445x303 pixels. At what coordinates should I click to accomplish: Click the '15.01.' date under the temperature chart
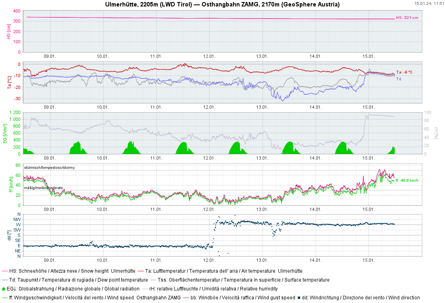tap(369, 107)
